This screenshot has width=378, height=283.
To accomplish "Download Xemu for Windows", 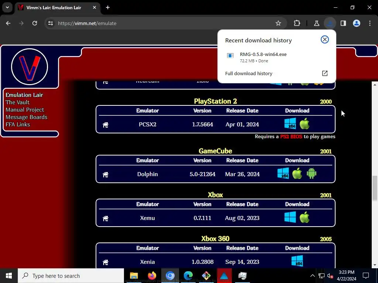I will pos(290,217).
